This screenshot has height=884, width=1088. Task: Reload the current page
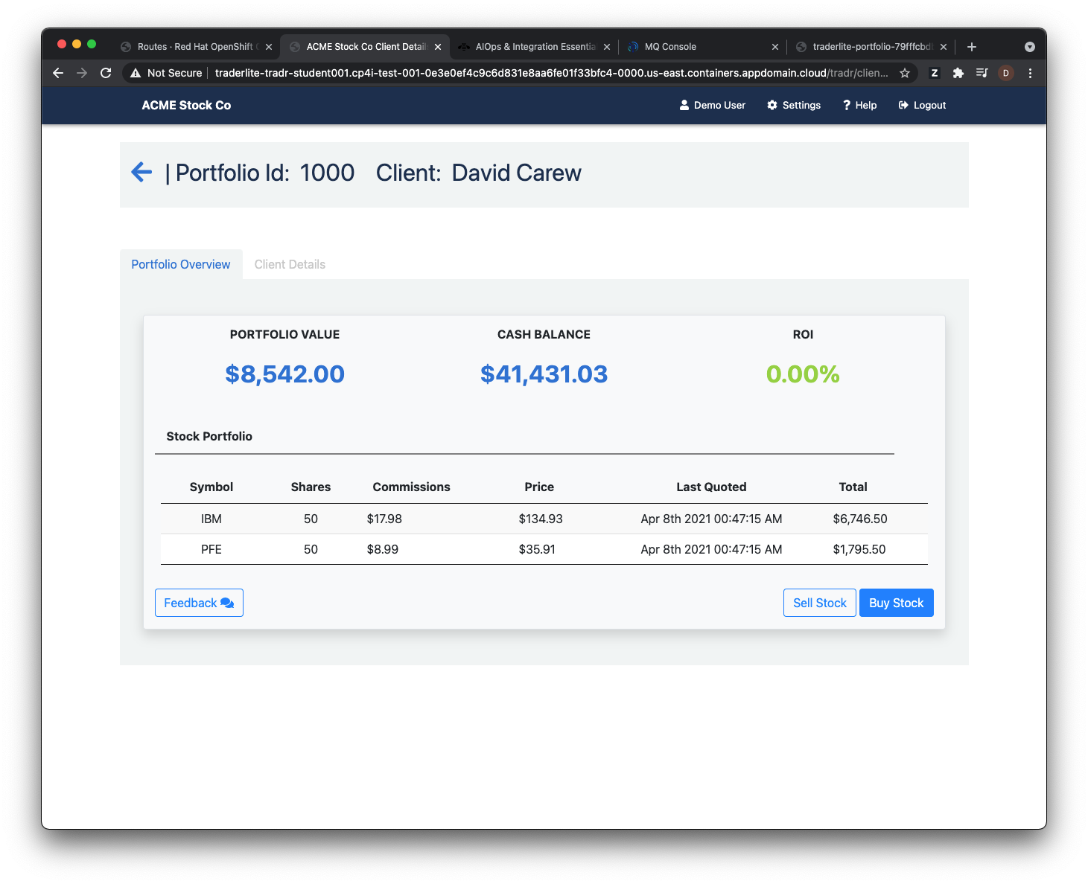coord(106,73)
